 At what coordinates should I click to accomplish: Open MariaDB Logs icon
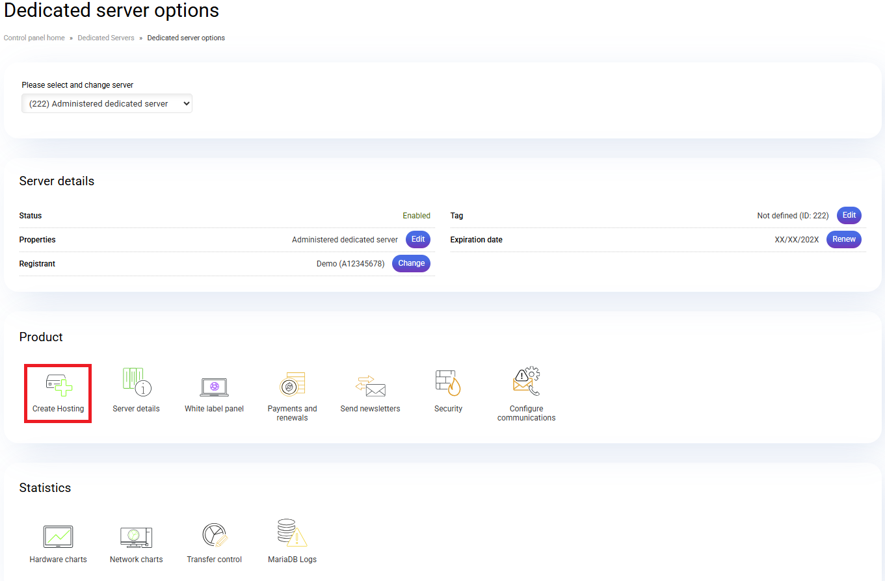[x=292, y=534]
